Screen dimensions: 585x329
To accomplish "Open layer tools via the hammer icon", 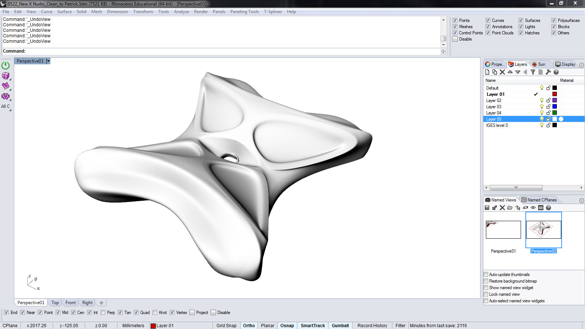I will click(x=548, y=72).
